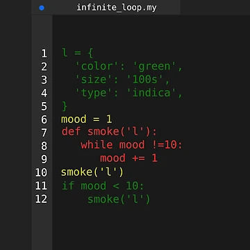Click the closing brace on line 5
The image size is (250, 250).
click(x=65, y=106)
